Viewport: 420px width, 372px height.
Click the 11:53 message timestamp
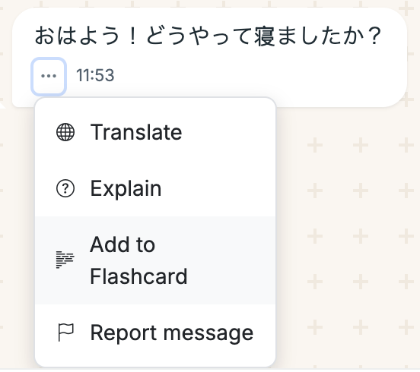point(95,75)
